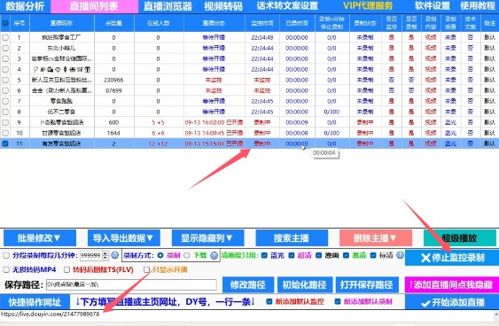The width and height of the screenshot is (499, 326).
Task: Enable 无损转码MP4 checkbox
Action: coord(6,269)
